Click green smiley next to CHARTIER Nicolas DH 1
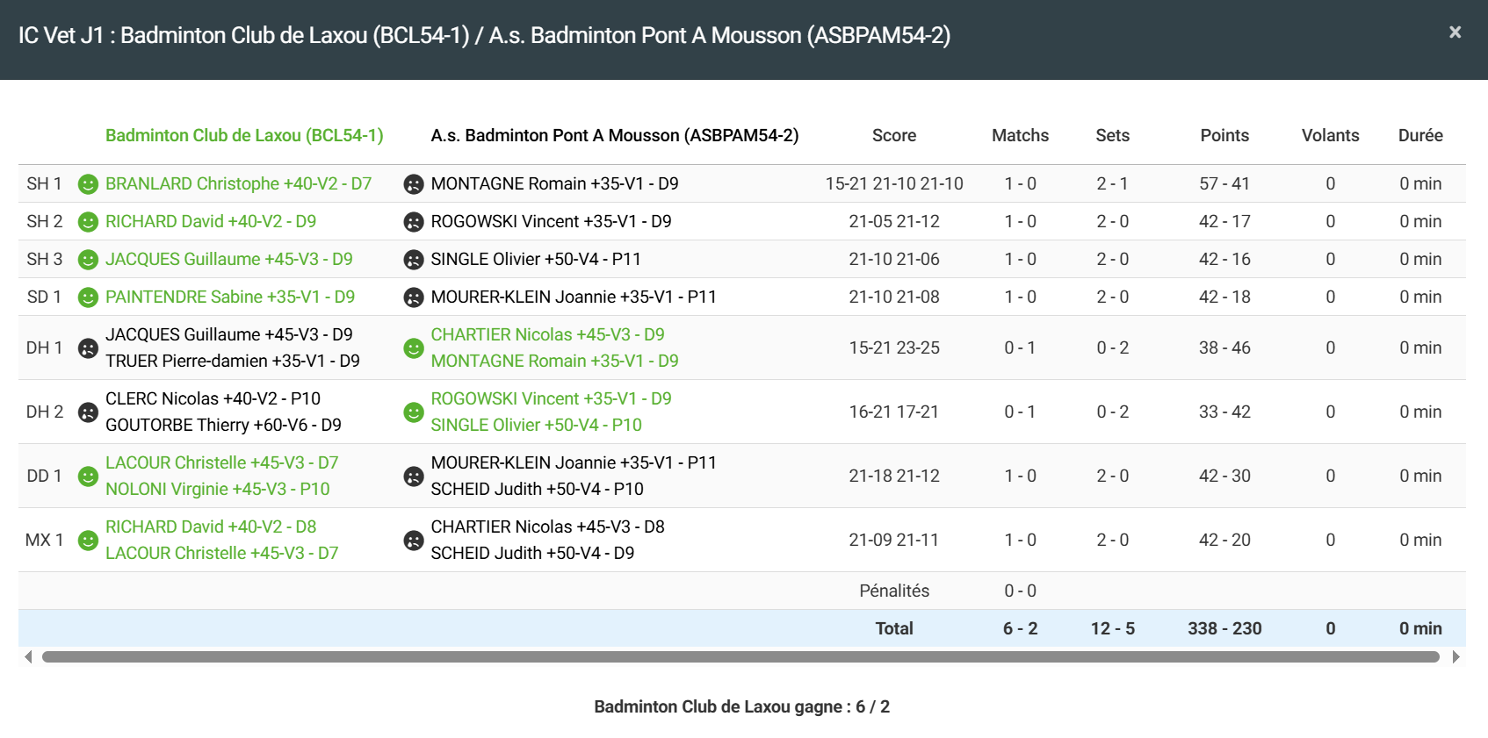The image size is (1488, 738). click(413, 348)
